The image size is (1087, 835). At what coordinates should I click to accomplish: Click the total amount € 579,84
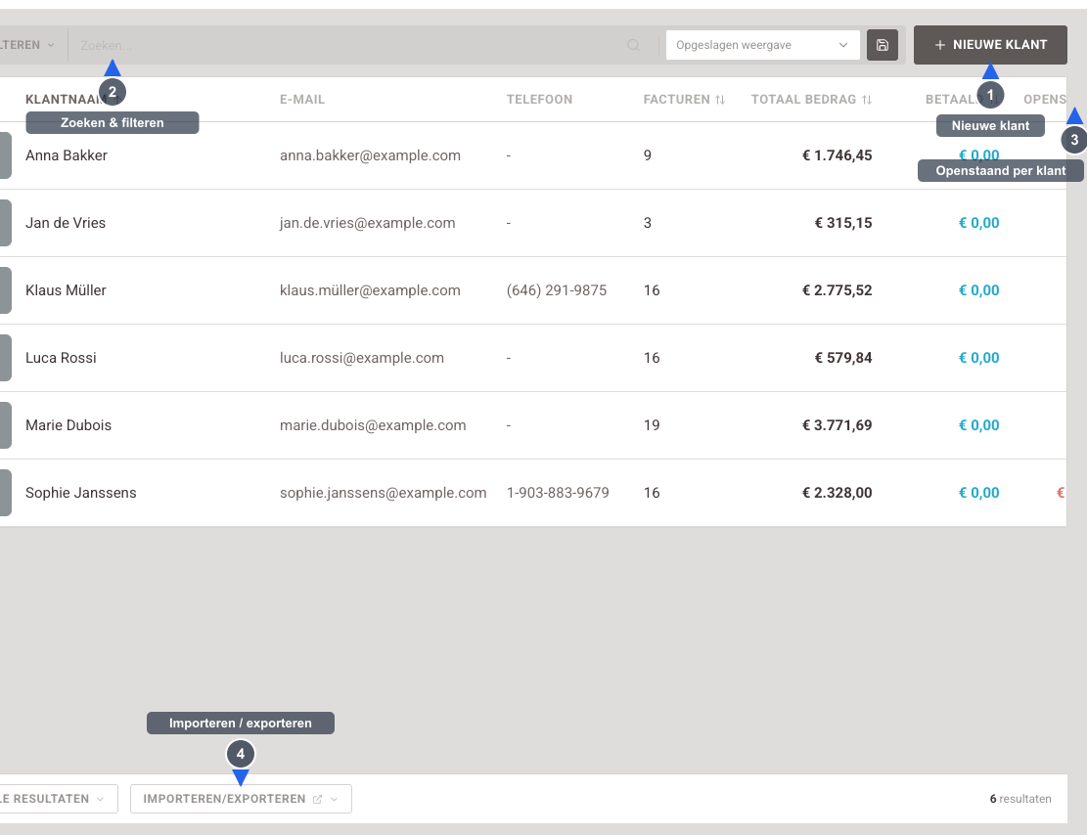843,358
